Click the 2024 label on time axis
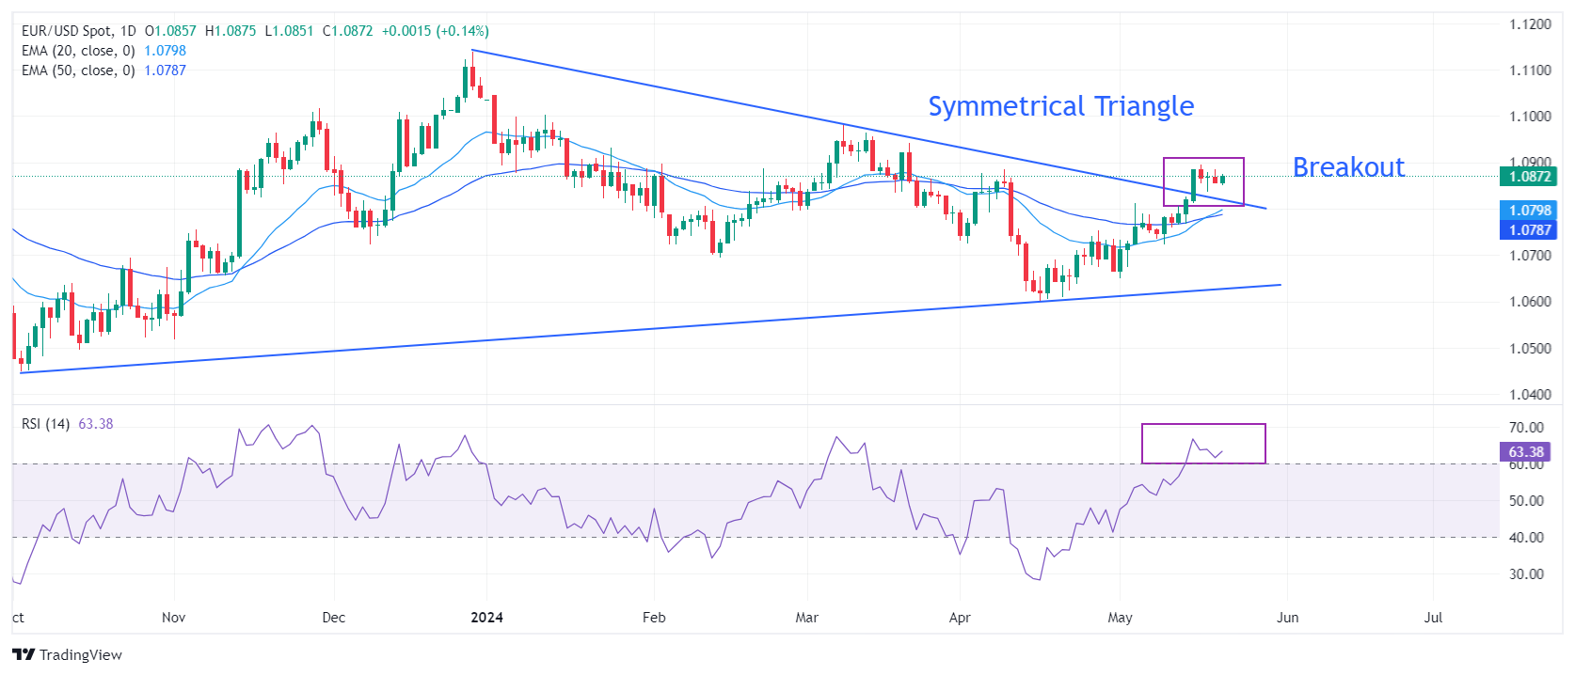The height and width of the screenshot is (675, 1575). [x=486, y=618]
